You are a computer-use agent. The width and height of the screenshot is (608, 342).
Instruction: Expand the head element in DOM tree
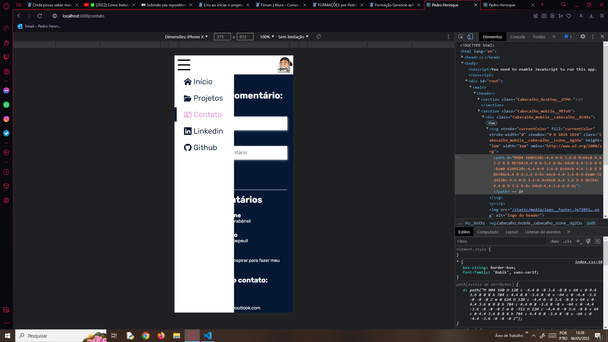[x=463, y=57]
